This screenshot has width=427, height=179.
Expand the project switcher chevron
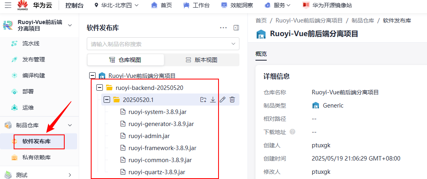[70, 25]
